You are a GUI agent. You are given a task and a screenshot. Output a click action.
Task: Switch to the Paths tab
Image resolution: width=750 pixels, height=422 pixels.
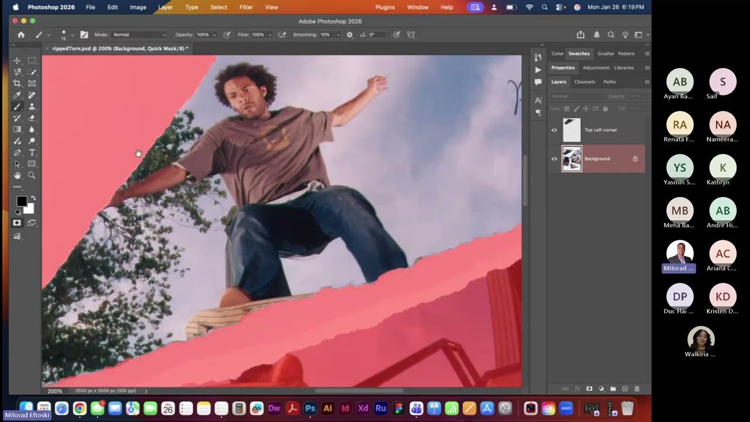pyautogui.click(x=609, y=82)
